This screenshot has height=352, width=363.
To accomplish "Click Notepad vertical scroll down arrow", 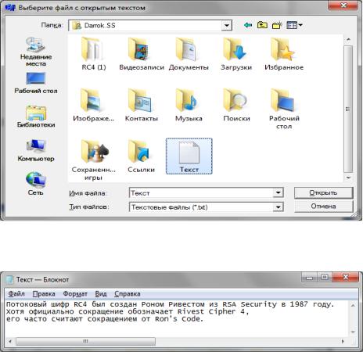I will [353, 332].
